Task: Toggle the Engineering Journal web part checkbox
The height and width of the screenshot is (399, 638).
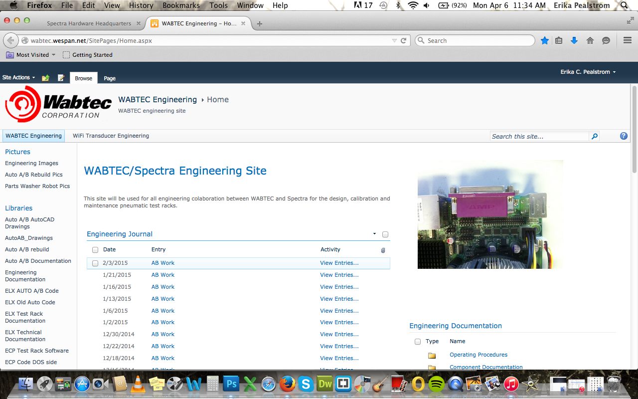Action: point(385,234)
